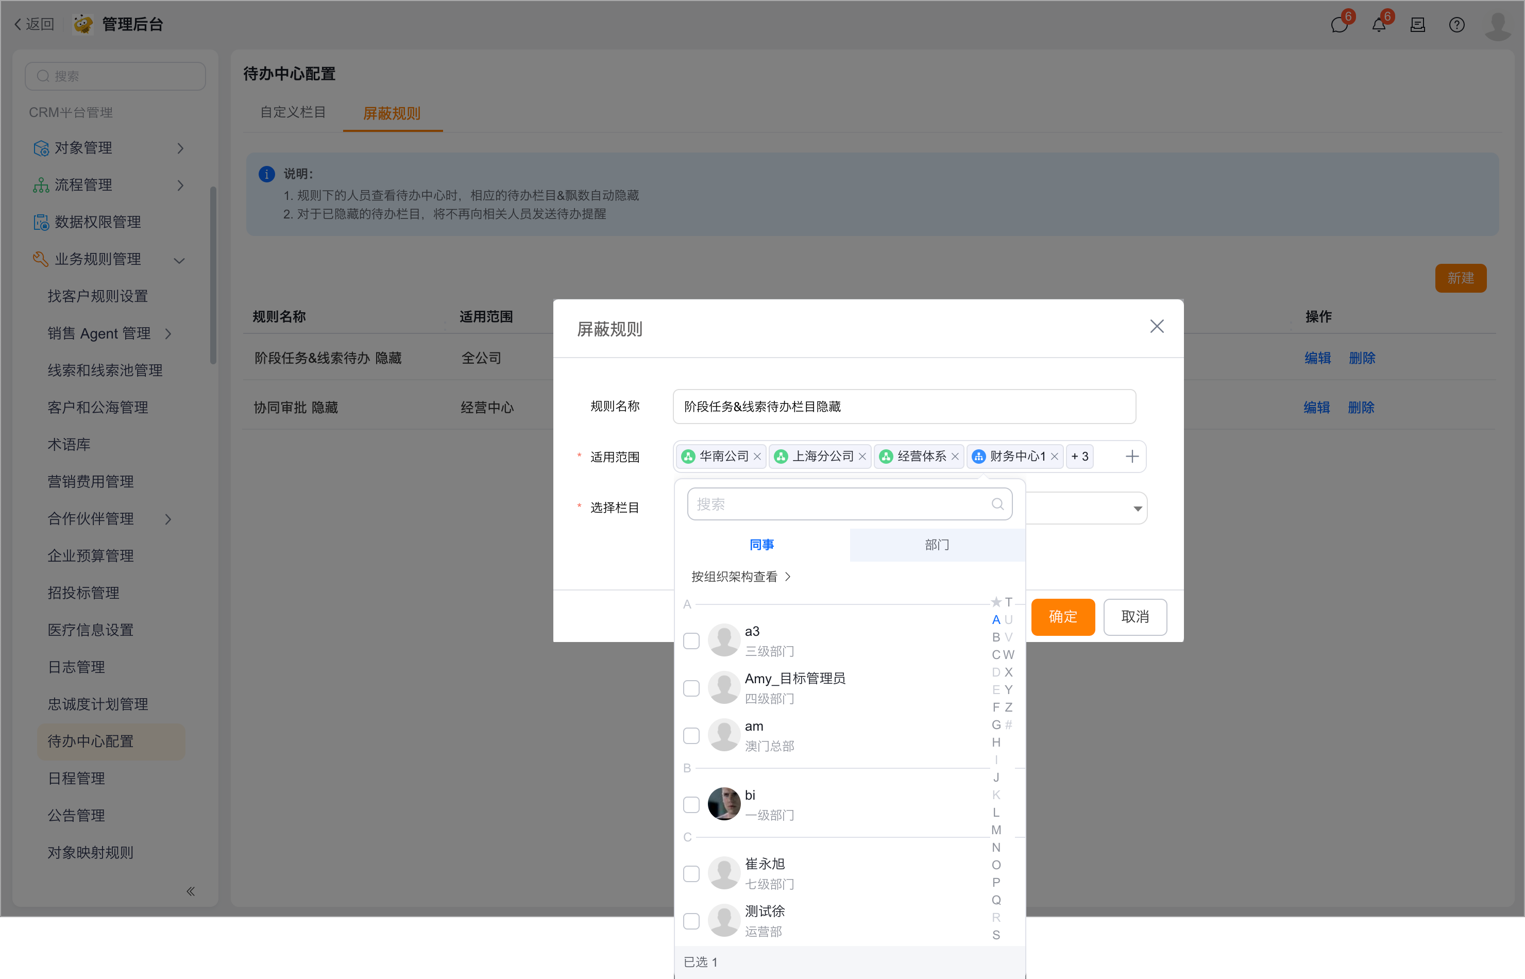Click the orange 确定 button
Image resolution: width=1525 pixels, height=979 pixels.
coord(1062,617)
